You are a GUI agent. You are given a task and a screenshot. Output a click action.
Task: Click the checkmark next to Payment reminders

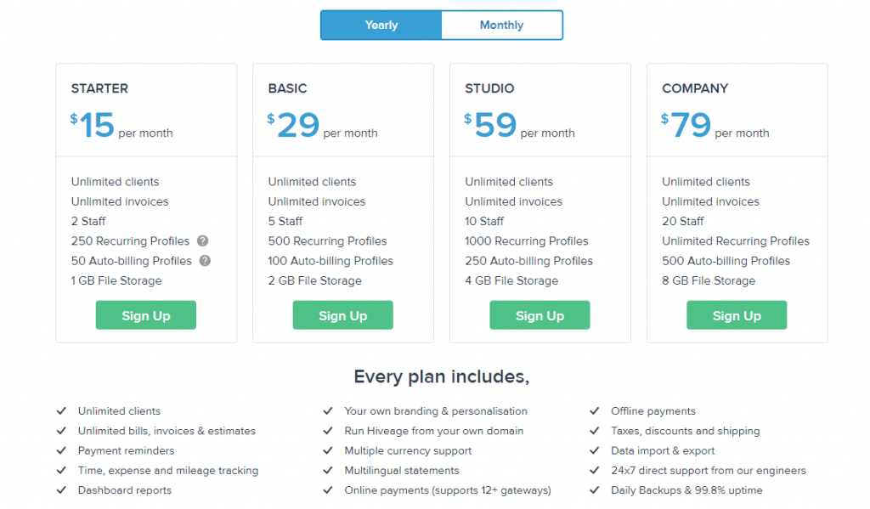click(61, 450)
